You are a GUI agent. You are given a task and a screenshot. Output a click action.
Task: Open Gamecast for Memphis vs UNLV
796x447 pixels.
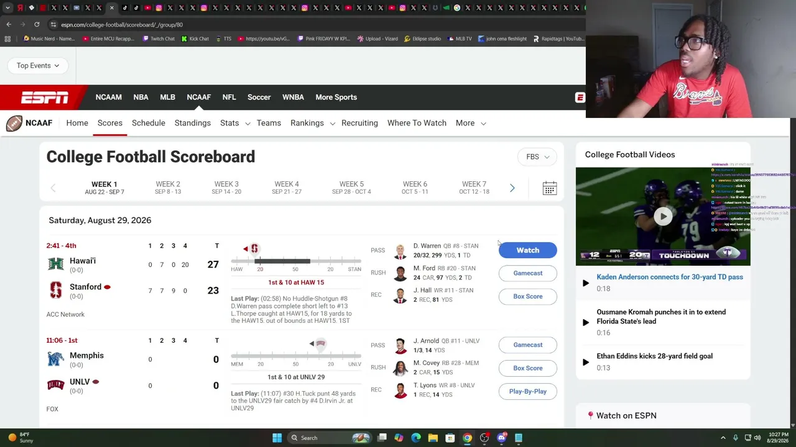click(x=527, y=345)
